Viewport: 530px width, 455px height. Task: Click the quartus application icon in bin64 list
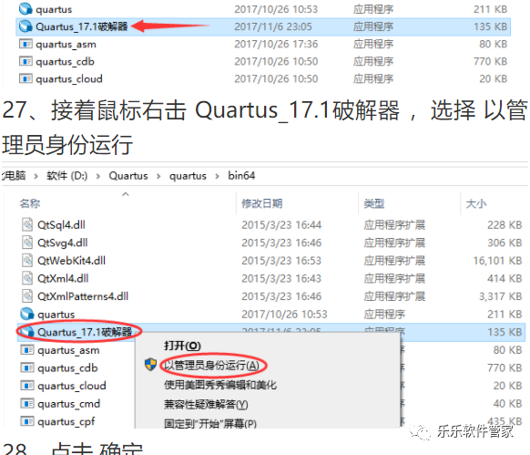tap(27, 315)
